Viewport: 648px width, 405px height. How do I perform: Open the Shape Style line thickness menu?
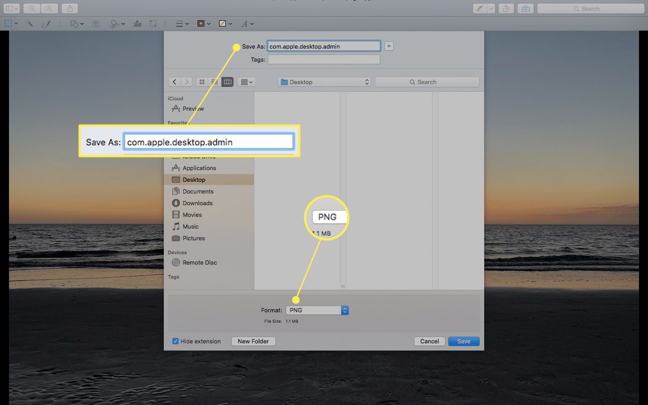pos(182,23)
